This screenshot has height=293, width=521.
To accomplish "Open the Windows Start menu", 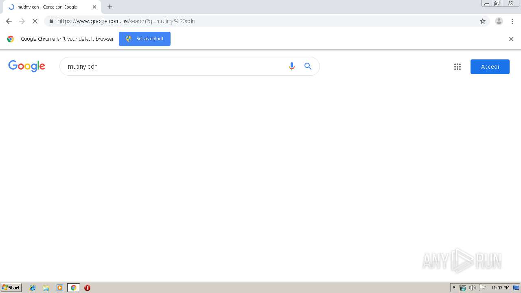I will [11, 288].
